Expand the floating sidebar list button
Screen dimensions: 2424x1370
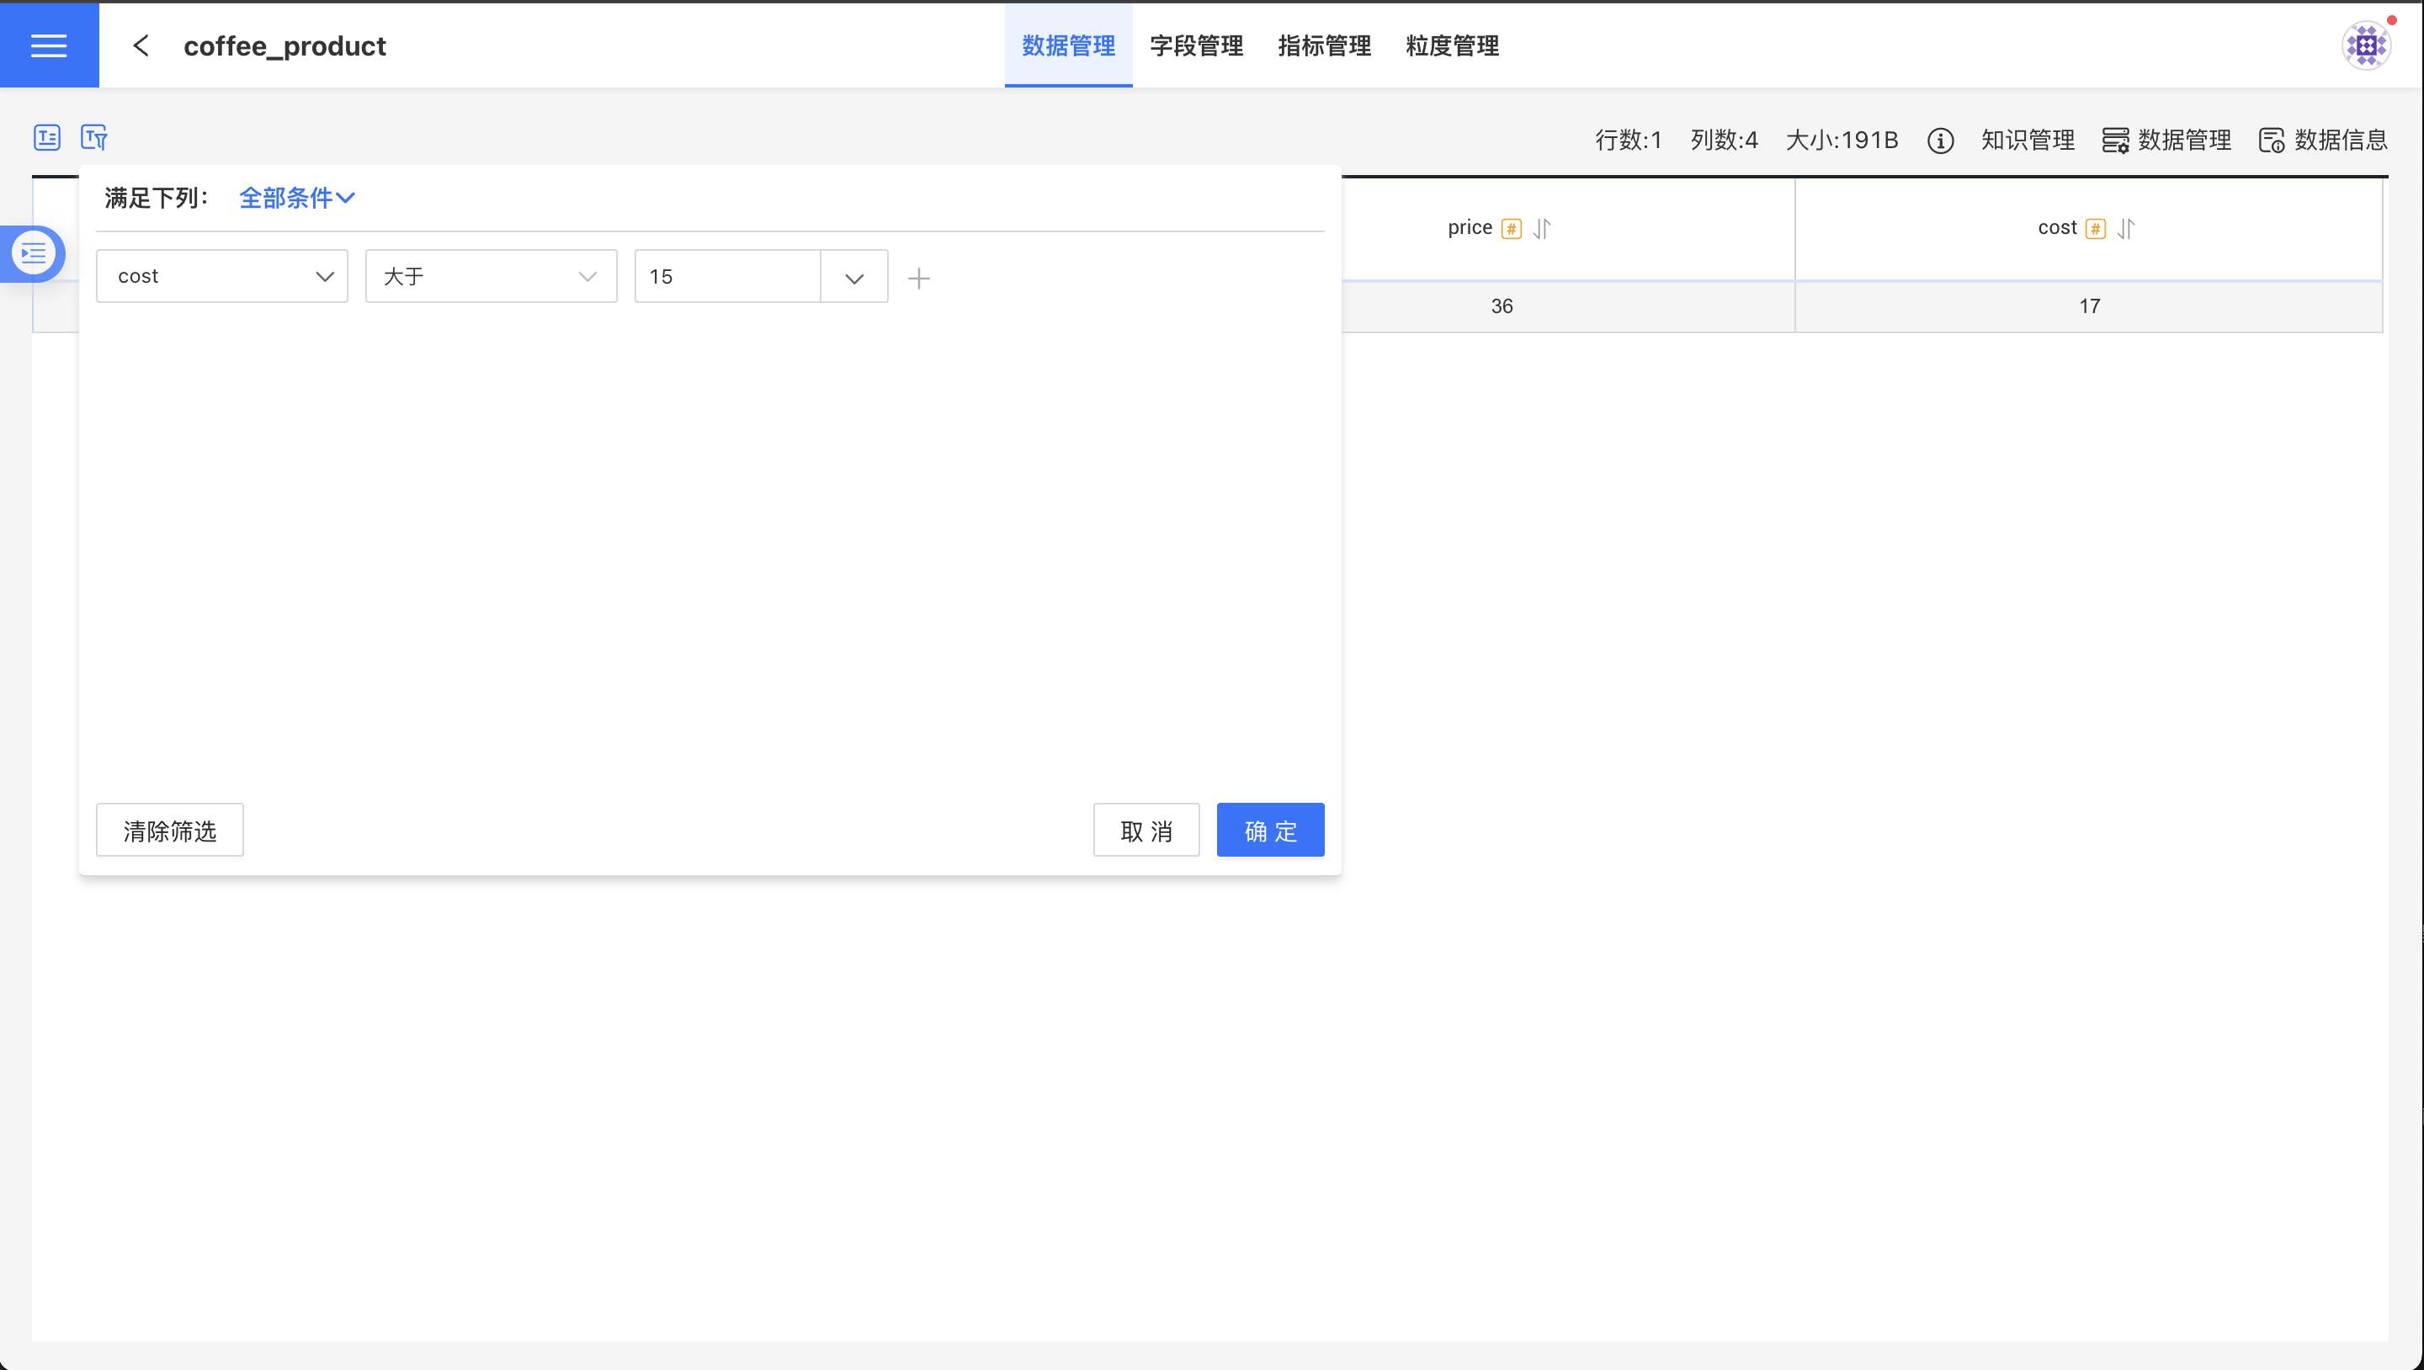(x=34, y=253)
